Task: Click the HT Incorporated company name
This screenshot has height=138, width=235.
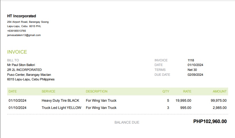Action: pos(22,16)
